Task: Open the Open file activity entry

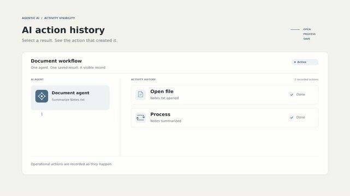Action: click(224, 95)
